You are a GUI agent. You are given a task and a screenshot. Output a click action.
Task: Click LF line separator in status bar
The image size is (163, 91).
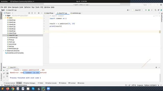(129, 85)
